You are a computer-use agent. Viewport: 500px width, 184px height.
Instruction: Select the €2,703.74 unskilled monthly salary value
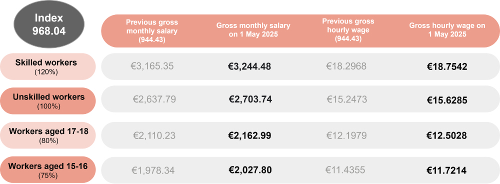pos(250,99)
